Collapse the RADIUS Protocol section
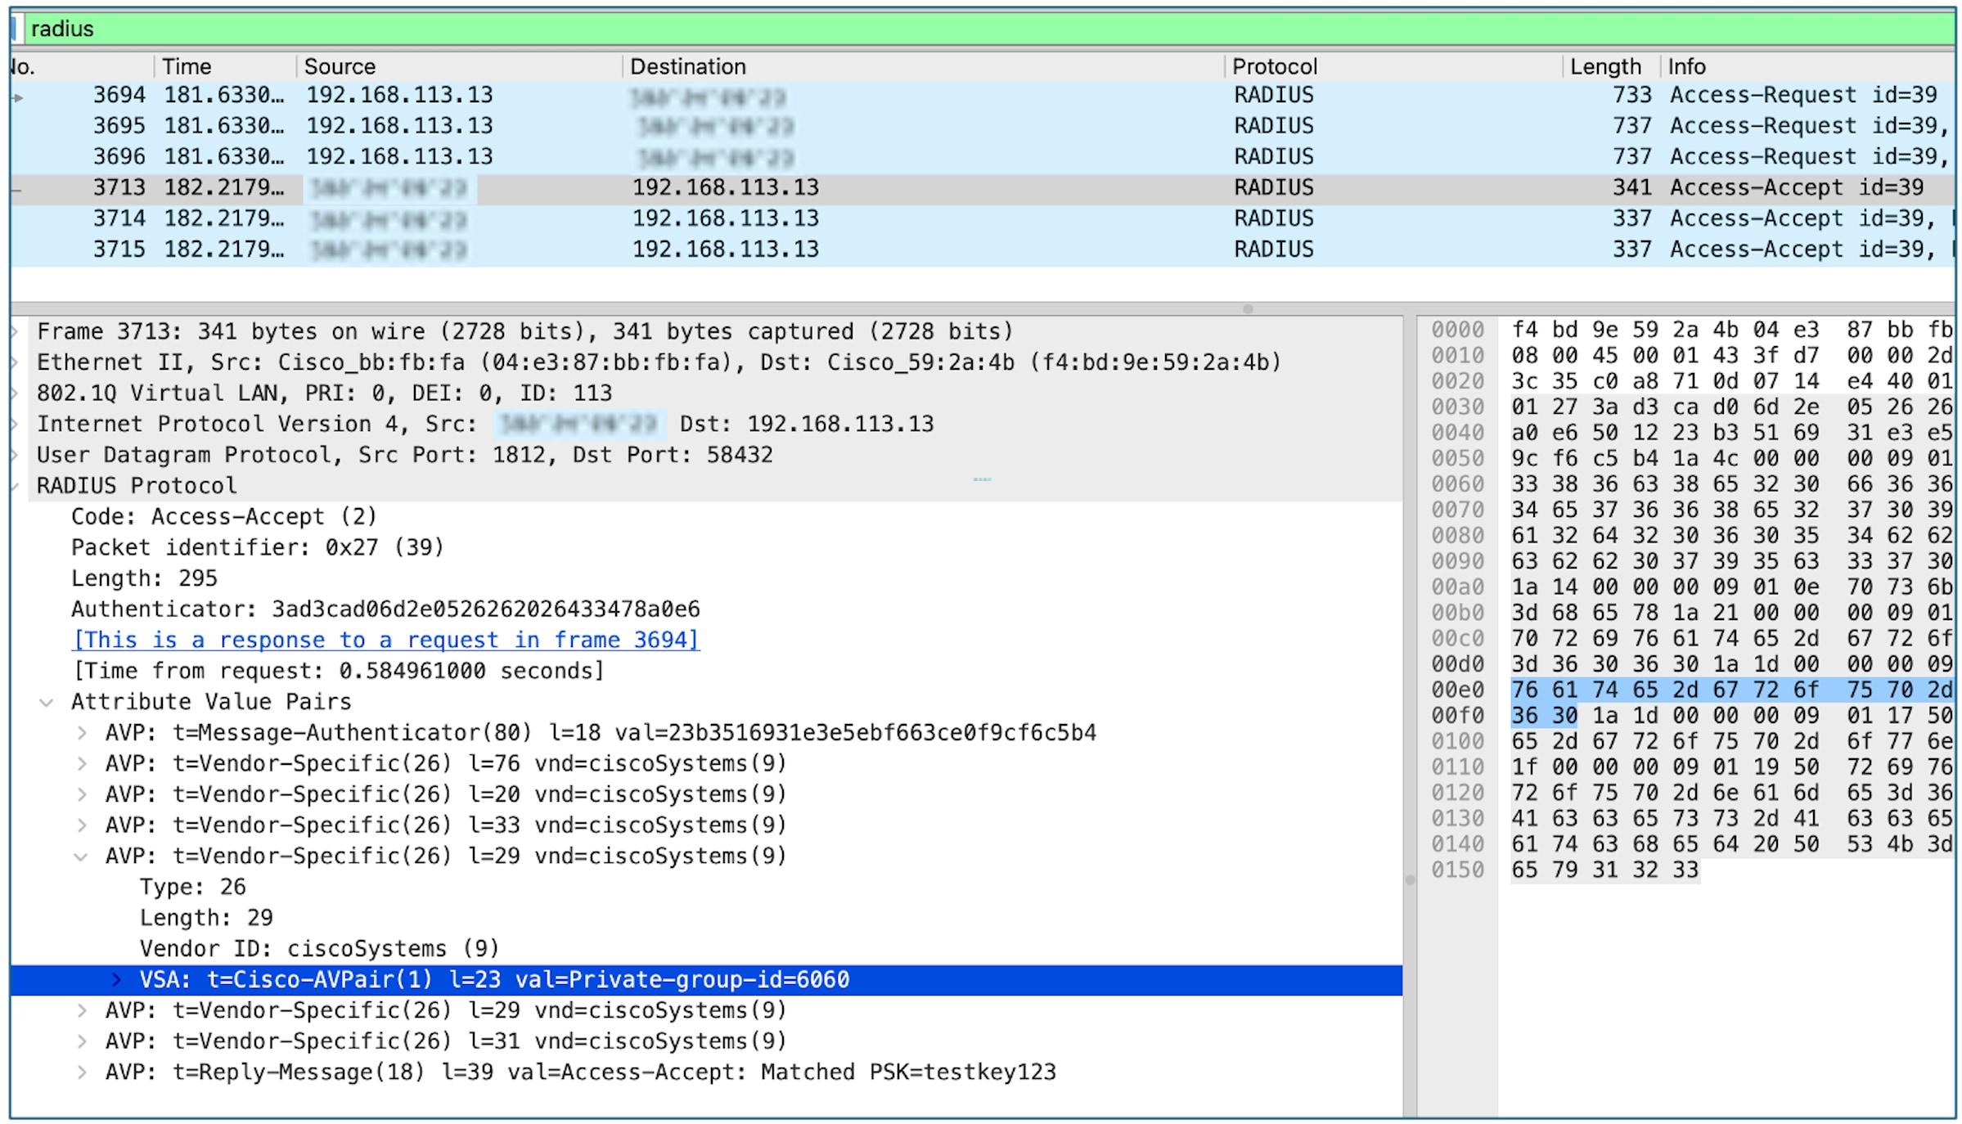The height and width of the screenshot is (1124, 1962). tap(16, 485)
